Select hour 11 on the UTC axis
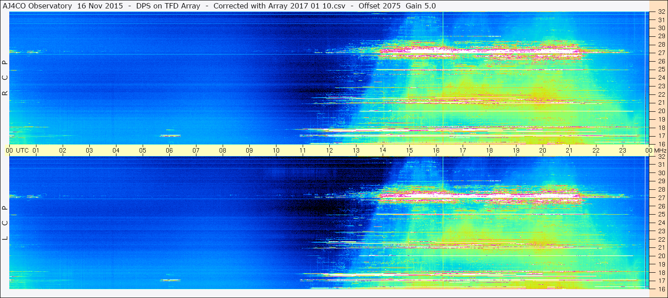The width and height of the screenshot is (668, 298). pyautogui.click(x=303, y=150)
